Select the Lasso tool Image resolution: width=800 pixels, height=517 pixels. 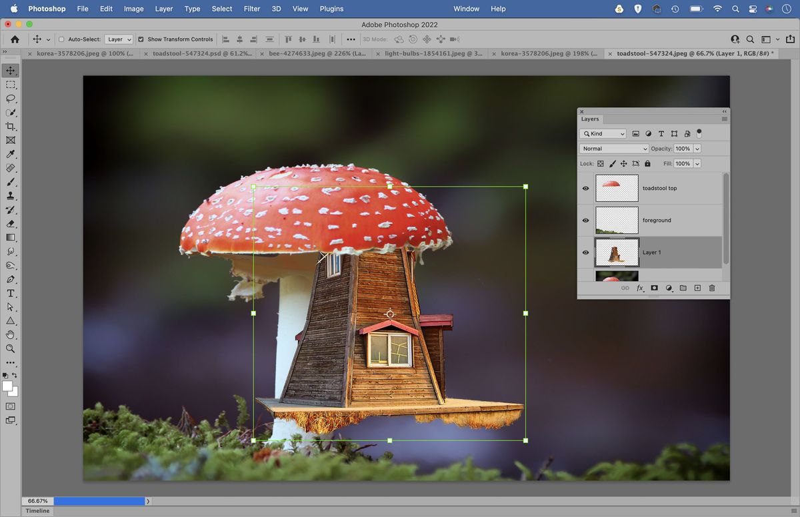[x=10, y=97]
